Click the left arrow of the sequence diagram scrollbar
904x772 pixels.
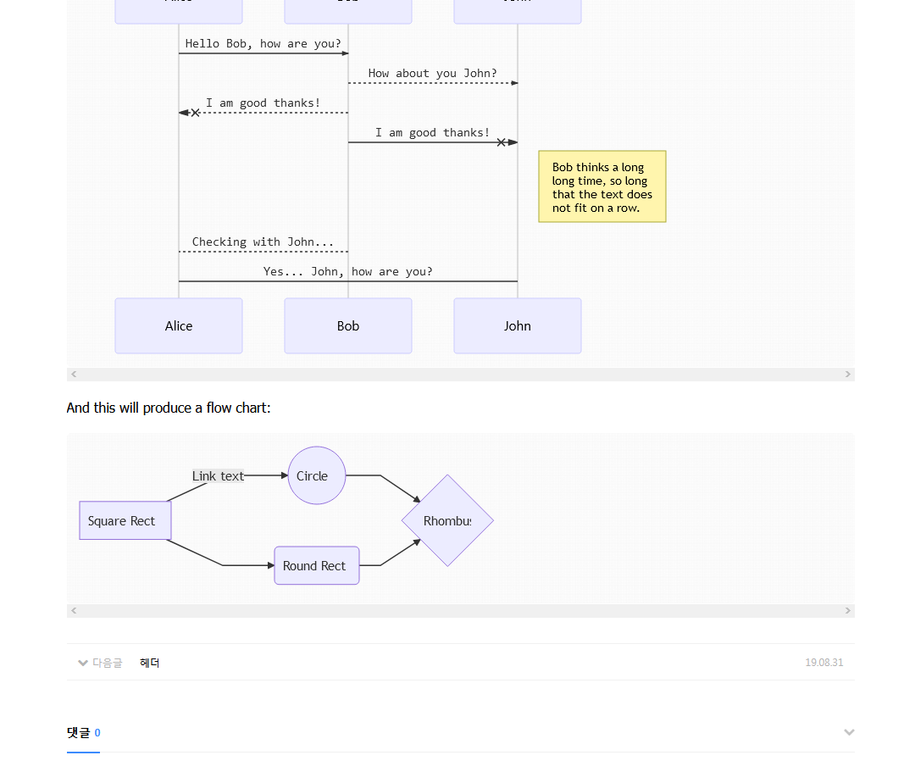[74, 374]
